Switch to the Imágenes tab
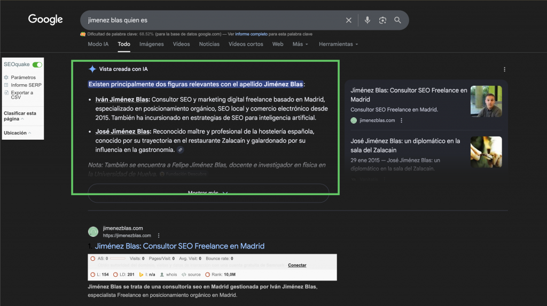 coord(152,44)
